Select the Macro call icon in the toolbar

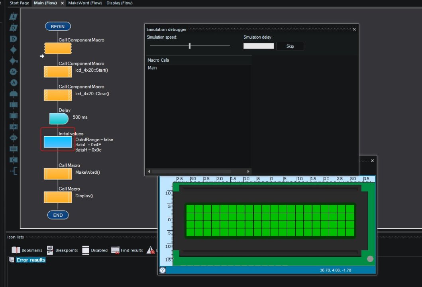pos(14,105)
